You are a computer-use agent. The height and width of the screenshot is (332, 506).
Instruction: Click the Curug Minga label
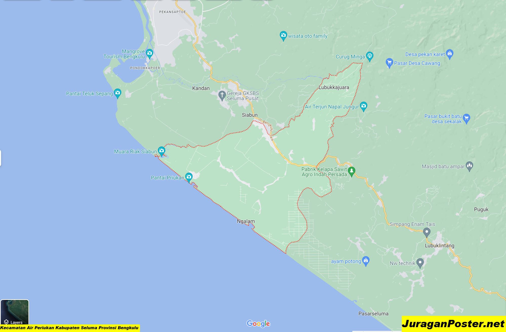[x=350, y=57]
